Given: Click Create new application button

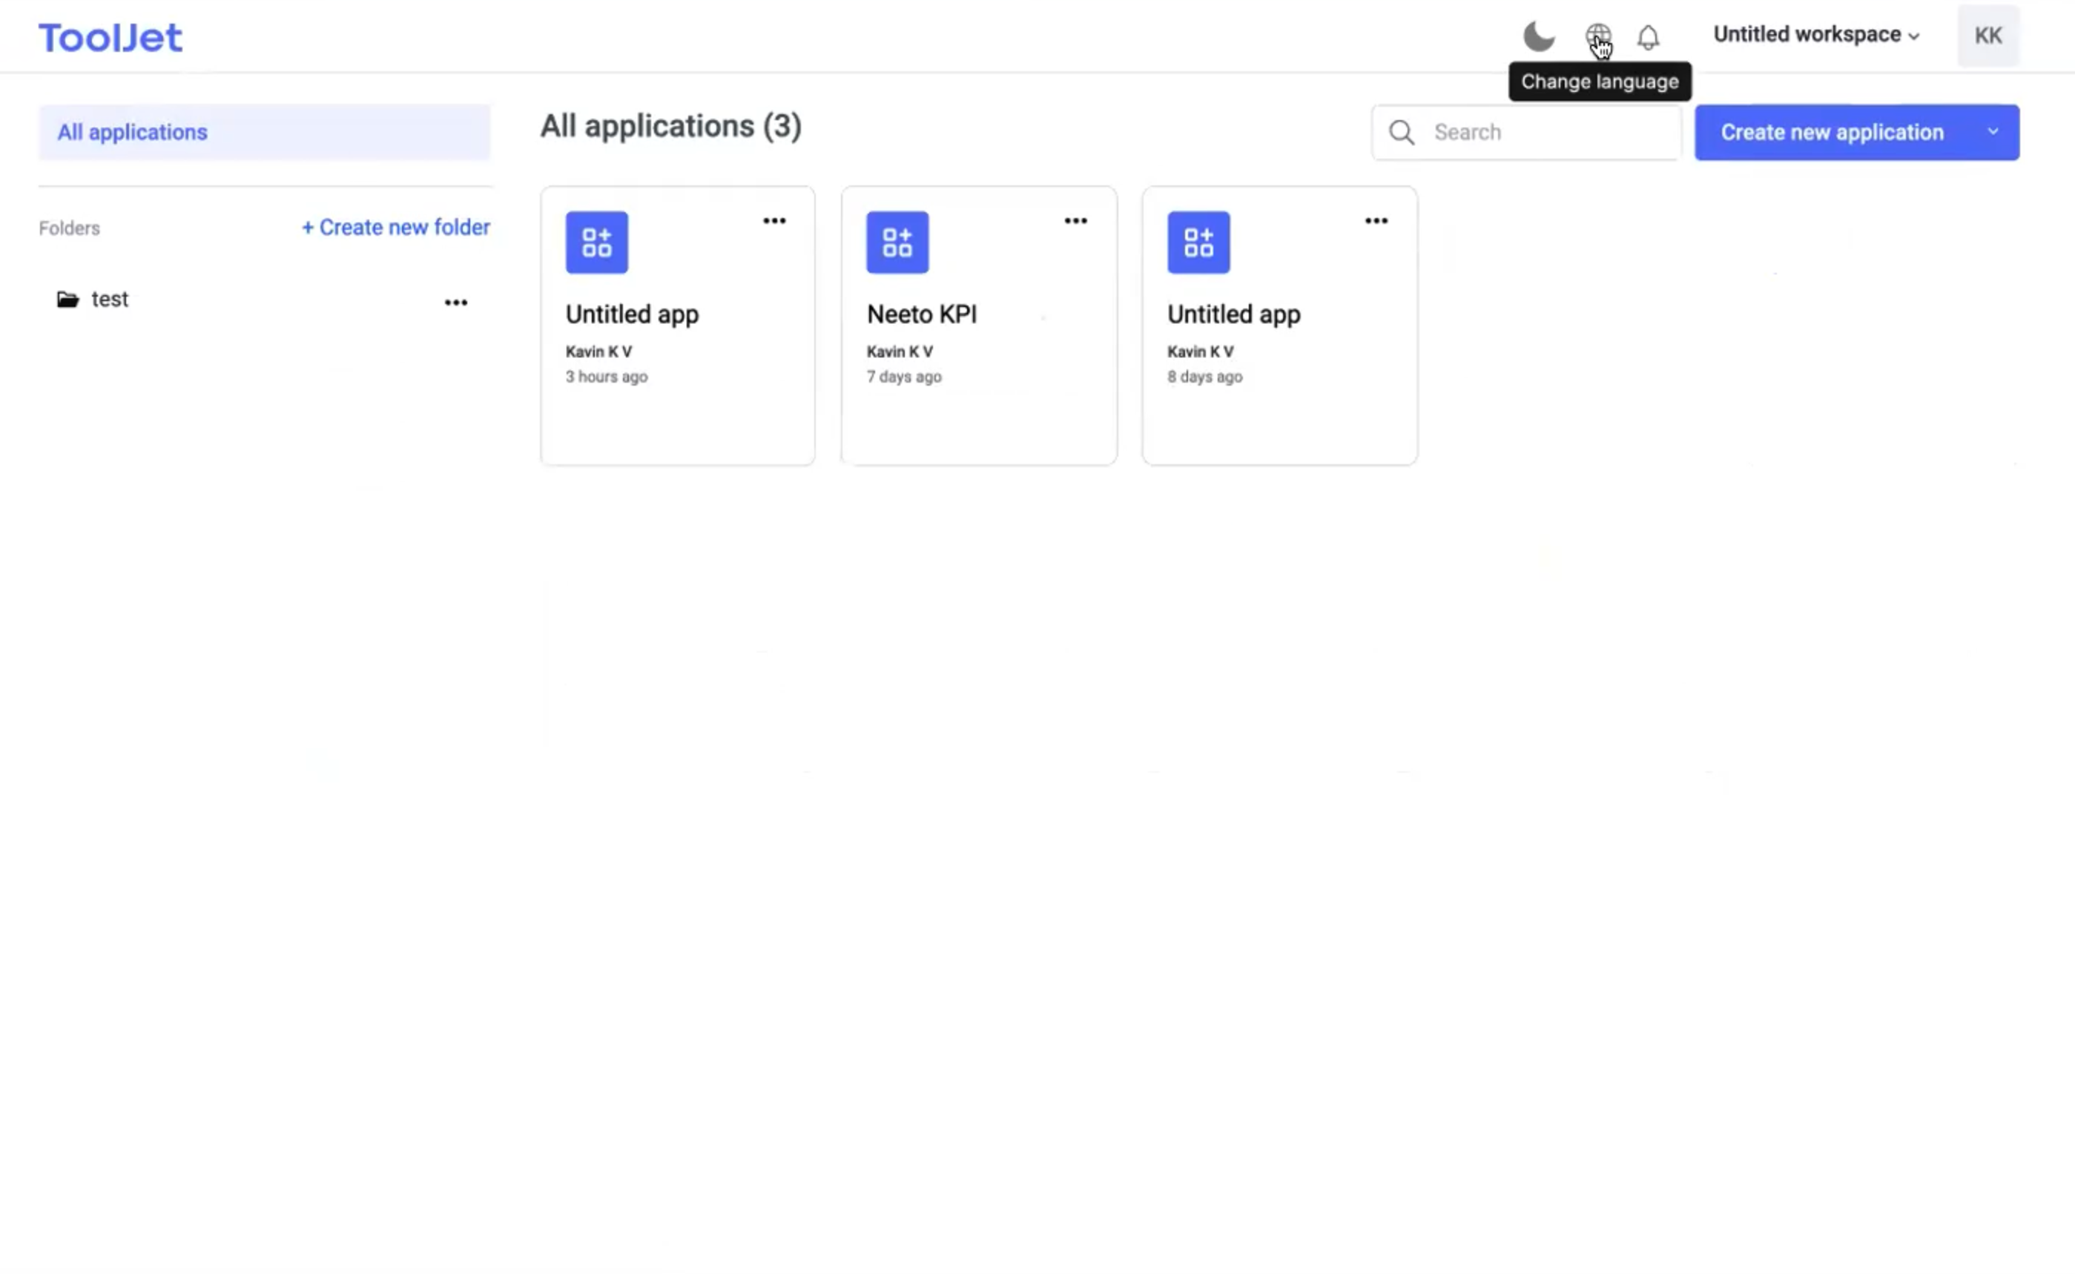Looking at the screenshot, I should point(1832,132).
